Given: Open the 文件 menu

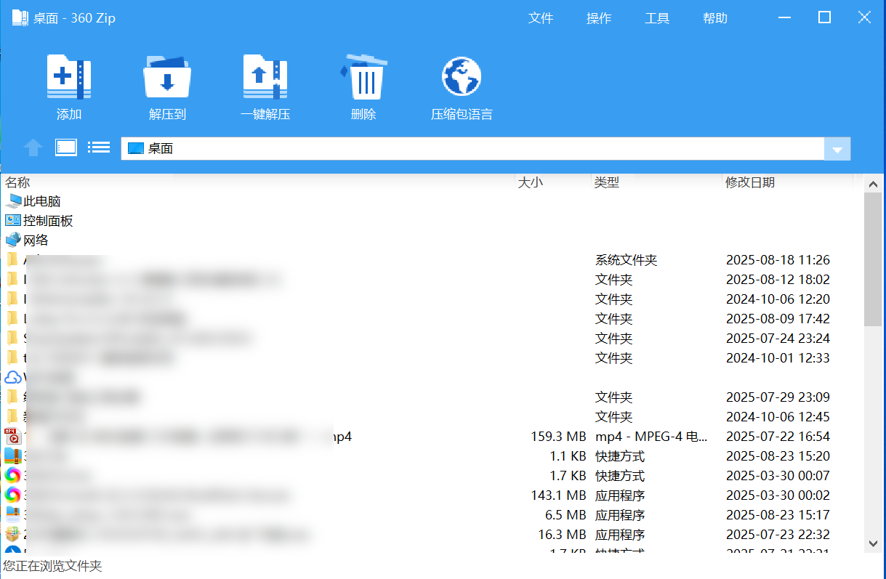Looking at the screenshot, I should click(x=541, y=18).
